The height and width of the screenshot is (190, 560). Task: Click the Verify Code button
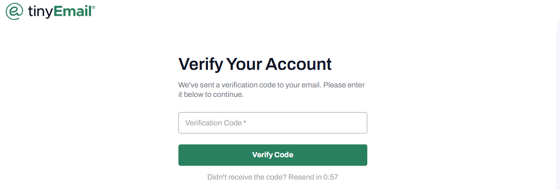point(273,155)
